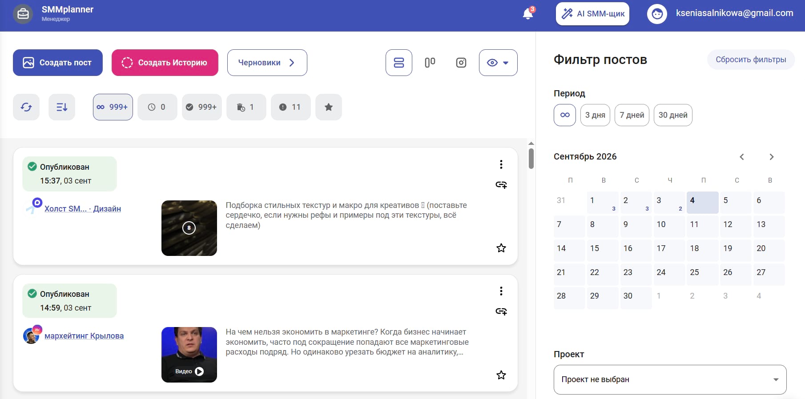Click the posts list scrollbar
805x399 pixels.
(x=531, y=159)
